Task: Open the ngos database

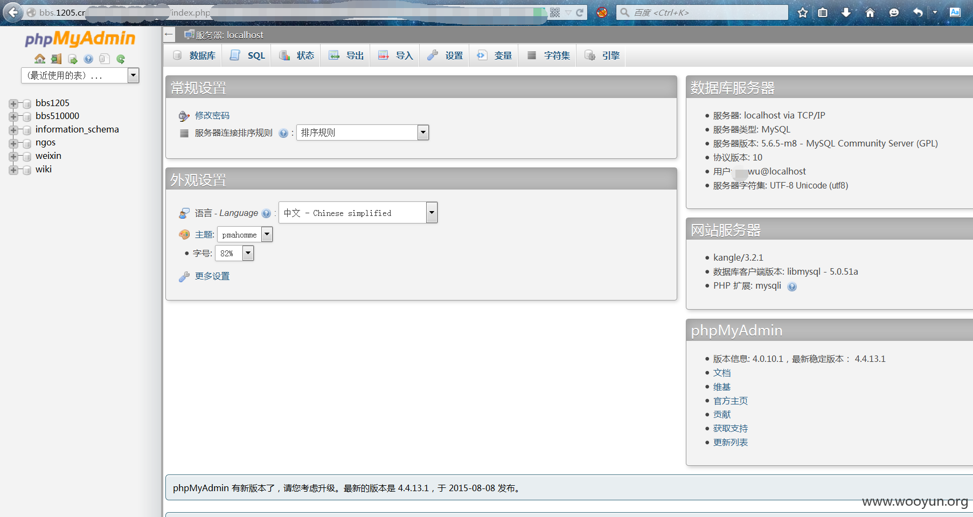Action: coord(45,143)
